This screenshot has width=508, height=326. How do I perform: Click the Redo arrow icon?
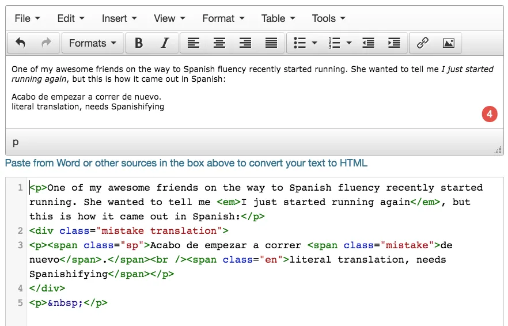[47, 43]
